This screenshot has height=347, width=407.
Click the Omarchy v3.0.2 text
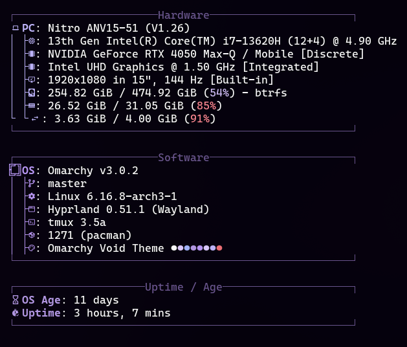[93, 171]
